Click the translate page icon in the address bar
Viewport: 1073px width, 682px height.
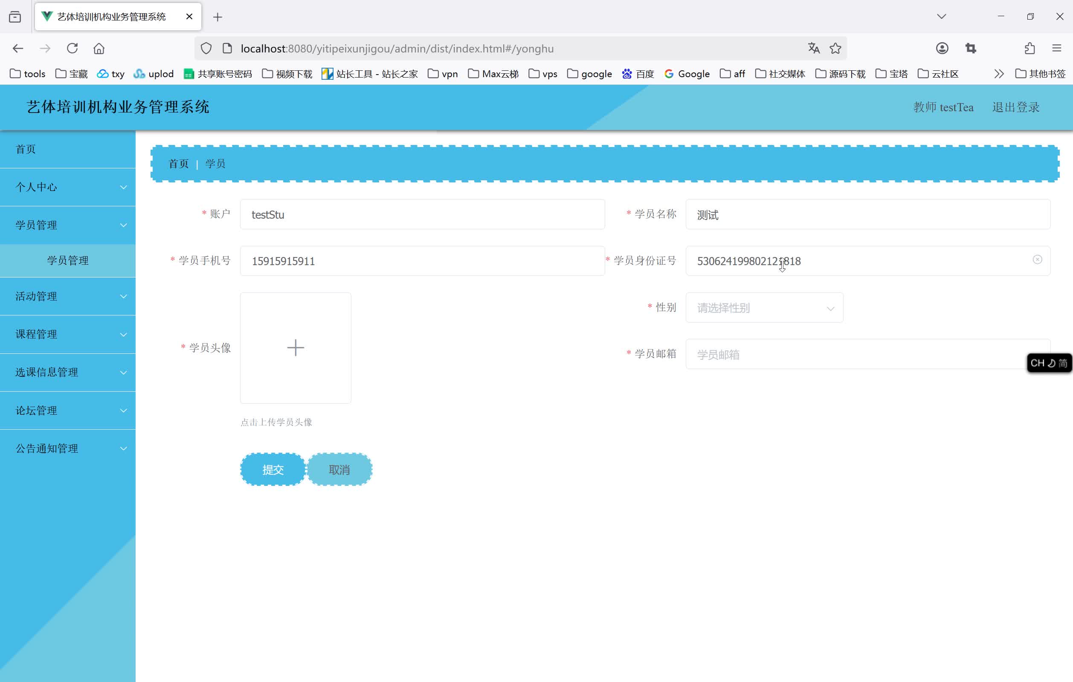813,48
